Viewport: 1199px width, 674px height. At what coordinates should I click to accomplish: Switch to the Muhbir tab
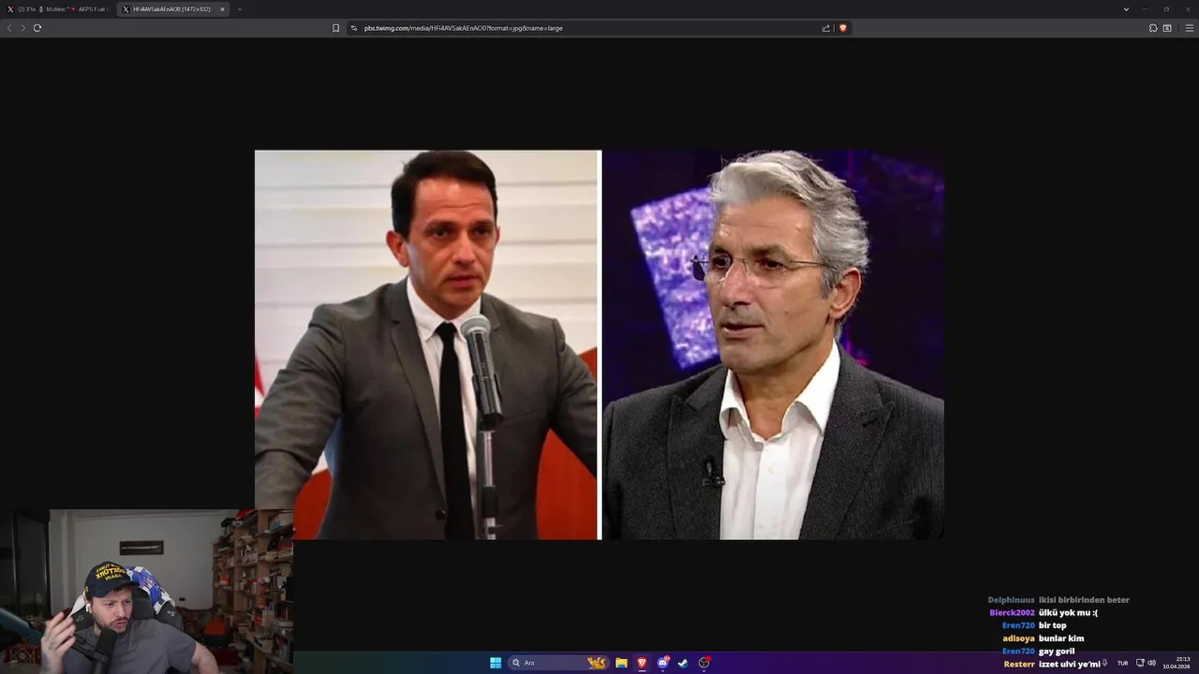point(52,9)
